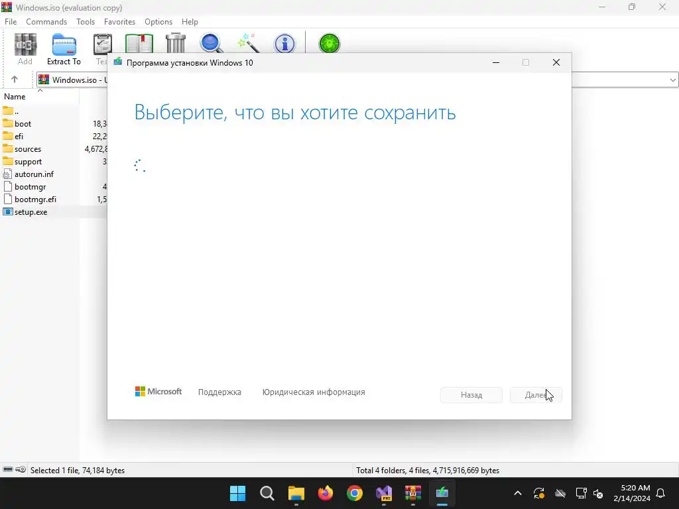Minimize the Windows 10 setup window
The image size is (679, 509).
pos(496,63)
